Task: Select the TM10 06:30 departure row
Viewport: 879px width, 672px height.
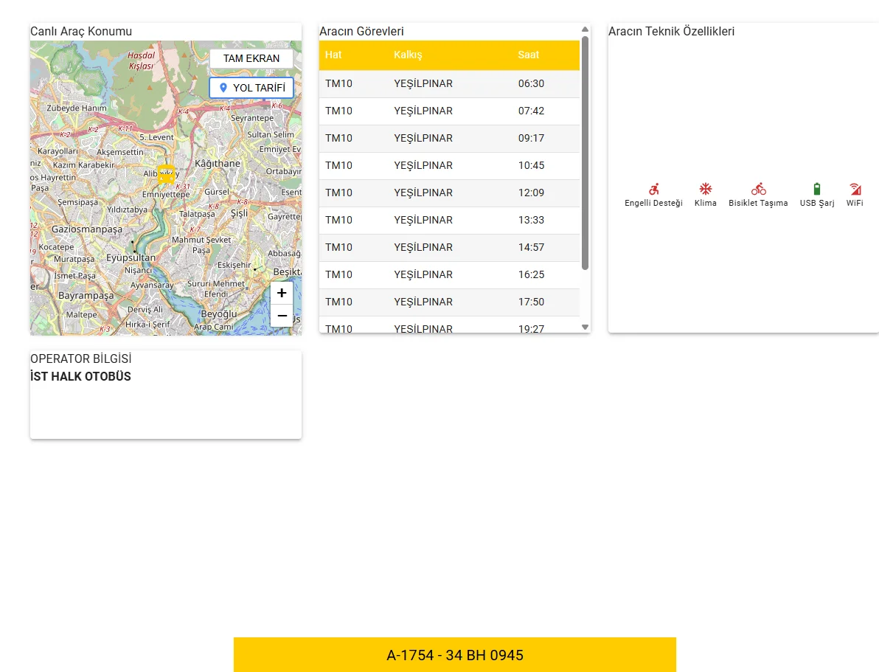Action: tap(449, 84)
